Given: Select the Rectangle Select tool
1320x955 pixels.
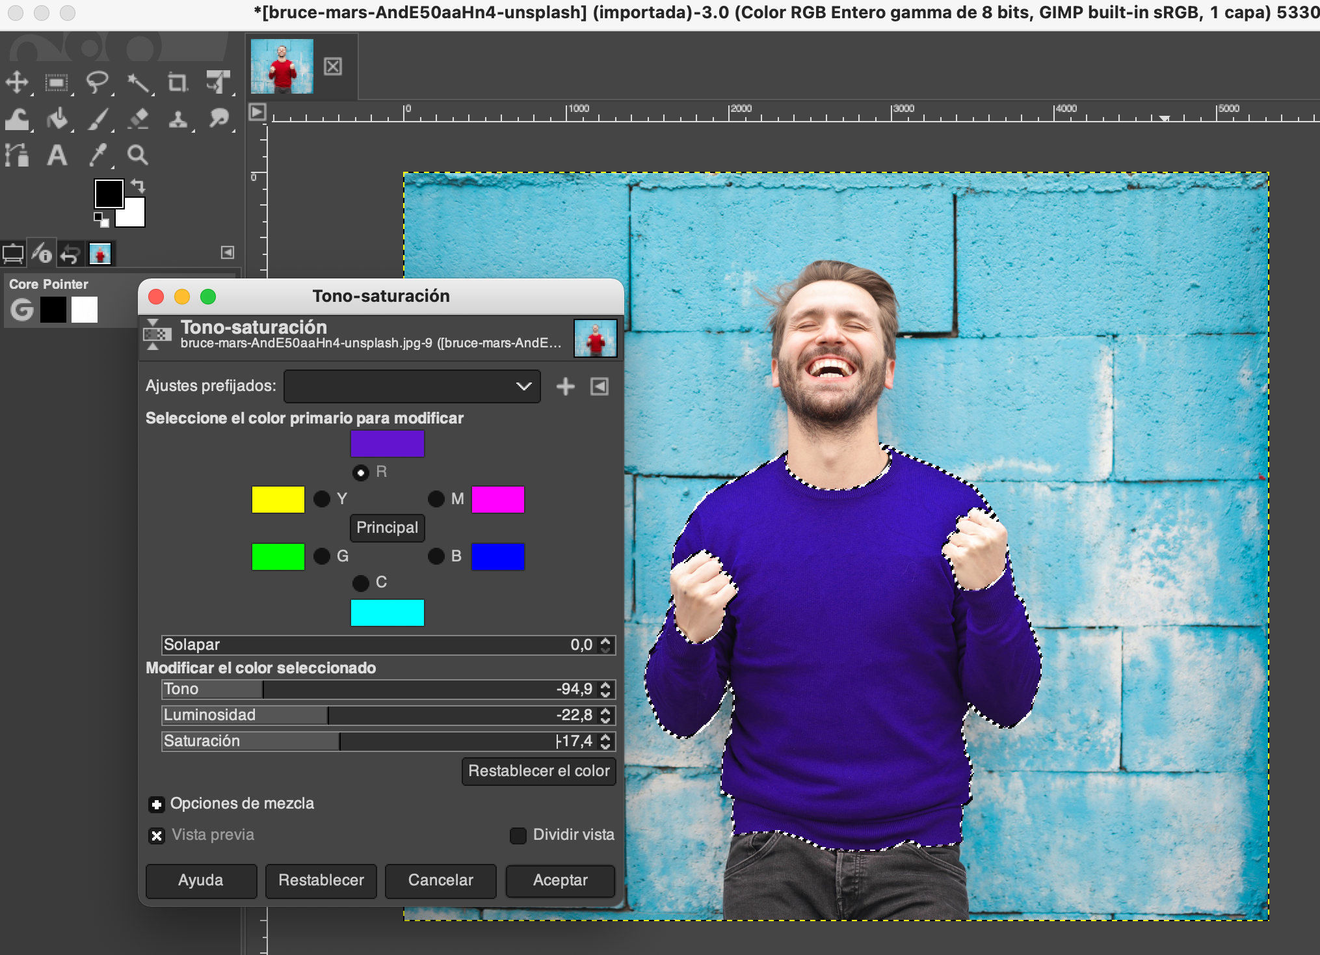Looking at the screenshot, I should click(x=57, y=83).
